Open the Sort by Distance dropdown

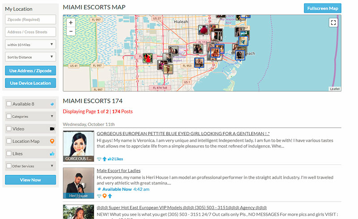tap(30, 57)
